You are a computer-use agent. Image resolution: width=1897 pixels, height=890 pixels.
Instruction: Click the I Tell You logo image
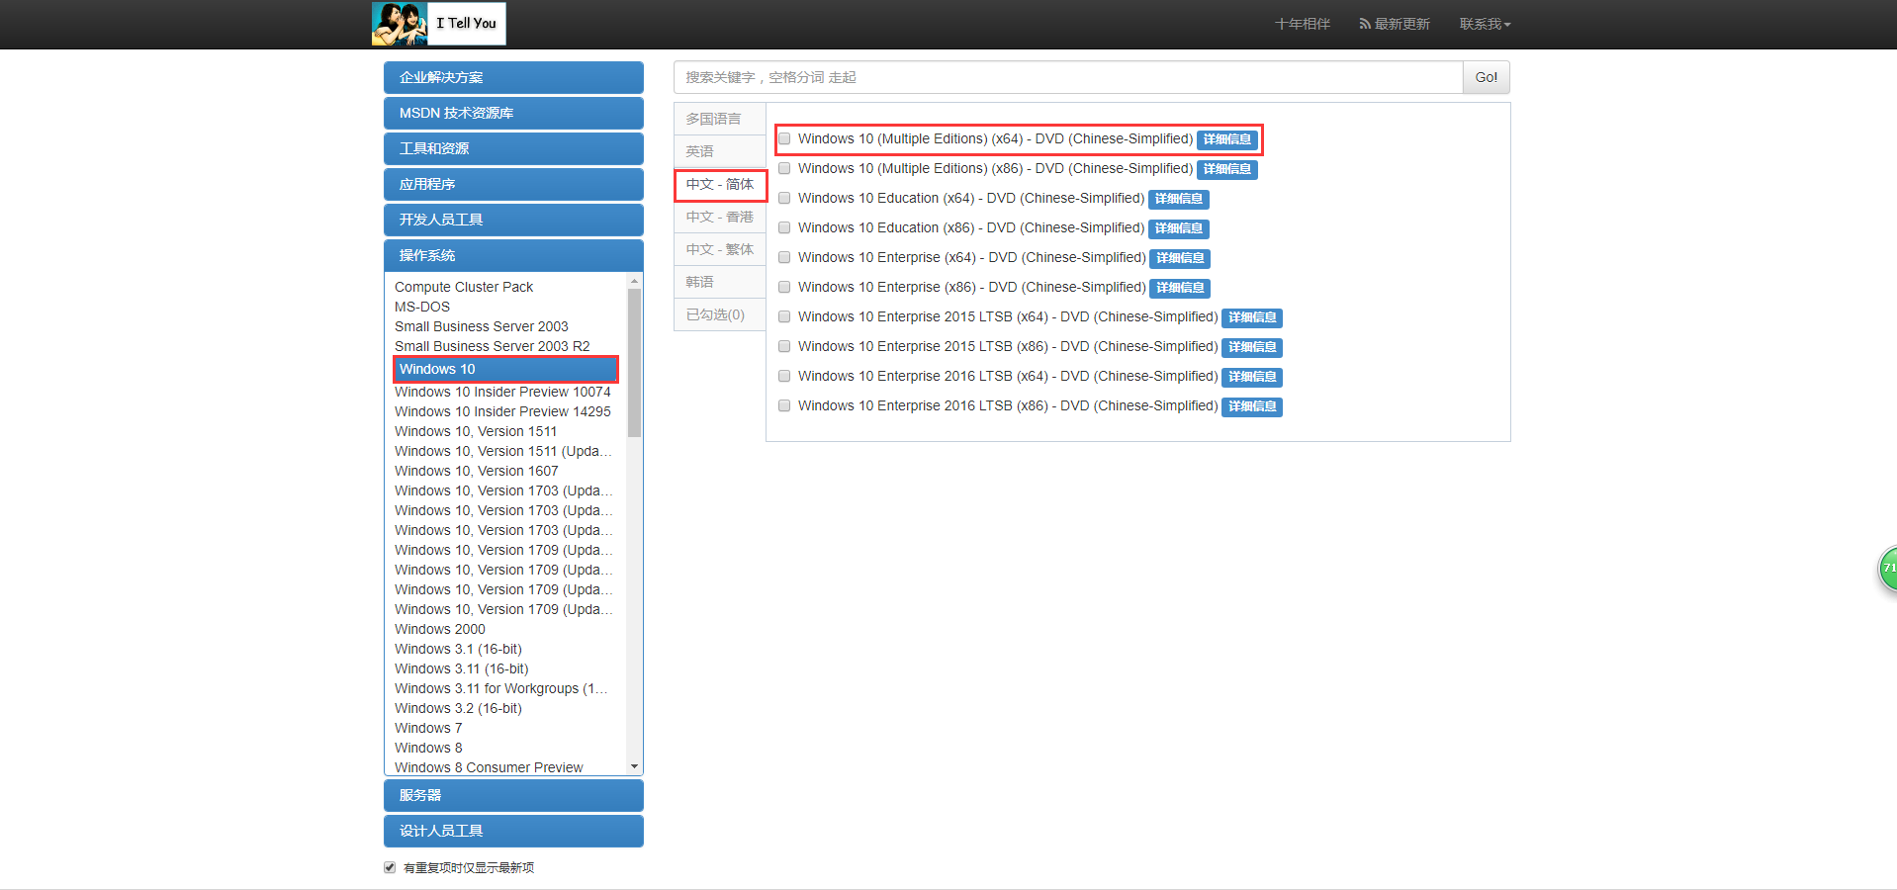438,24
